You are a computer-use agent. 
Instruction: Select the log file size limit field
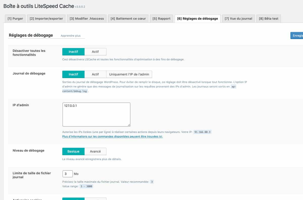pos(67,174)
